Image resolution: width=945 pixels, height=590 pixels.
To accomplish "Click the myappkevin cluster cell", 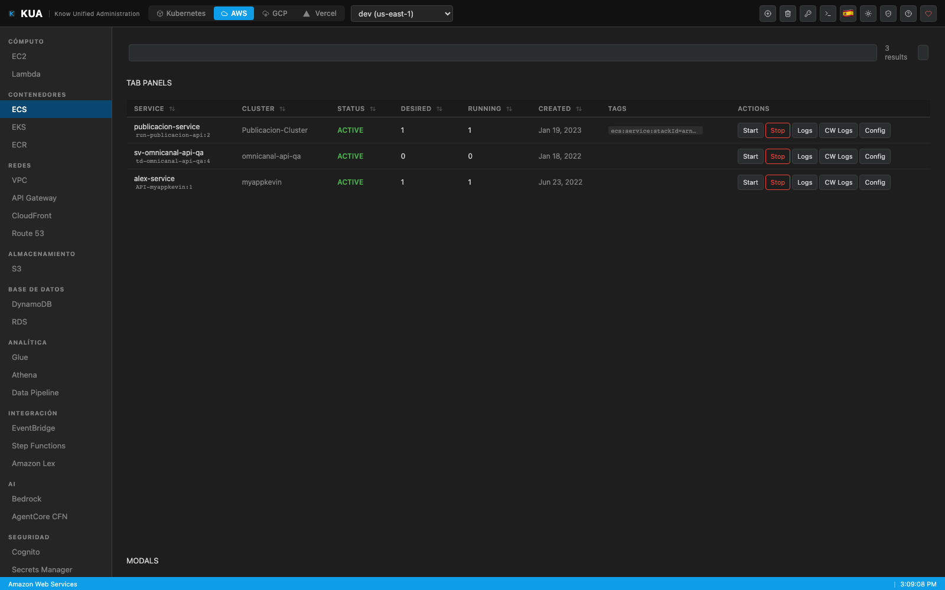I will pyautogui.click(x=262, y=182).
